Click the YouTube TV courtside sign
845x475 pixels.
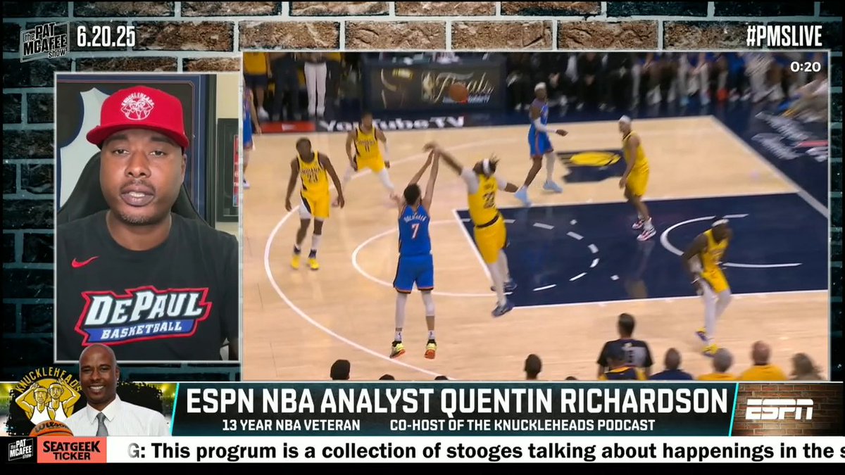[390, 124]
